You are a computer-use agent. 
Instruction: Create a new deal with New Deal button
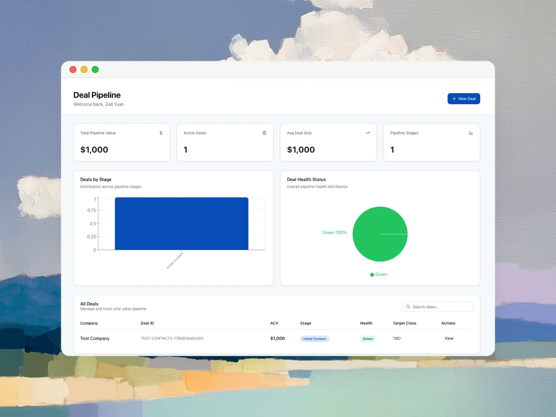coord(464,99)
